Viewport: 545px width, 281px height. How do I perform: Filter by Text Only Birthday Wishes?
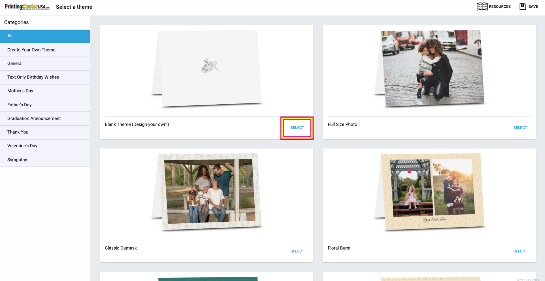(x=45, y=77)
